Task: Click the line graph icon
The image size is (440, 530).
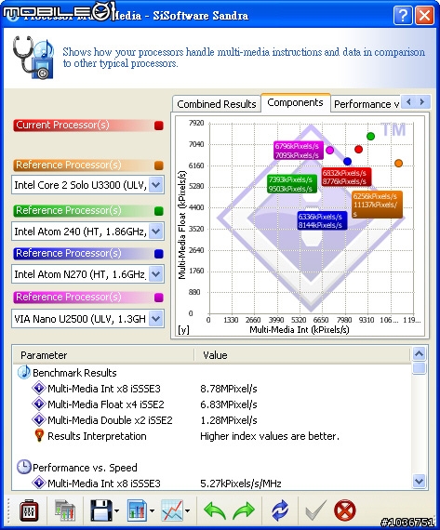Action: [x=172, y=510]
